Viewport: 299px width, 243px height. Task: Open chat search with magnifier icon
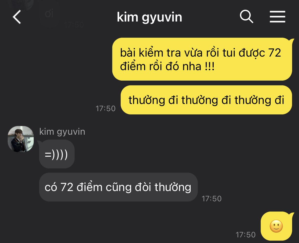246,16
